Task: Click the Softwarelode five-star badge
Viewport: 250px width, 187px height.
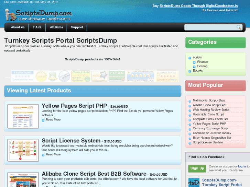Action: click(x=140, y=76)
